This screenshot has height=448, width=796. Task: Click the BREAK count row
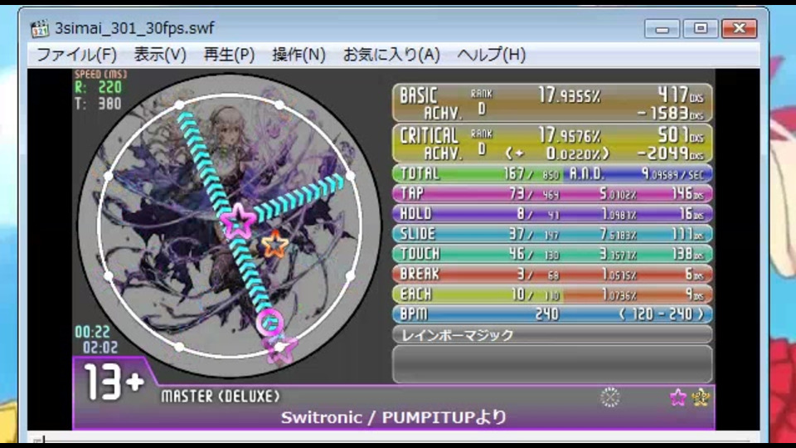(x=552, y=275)
